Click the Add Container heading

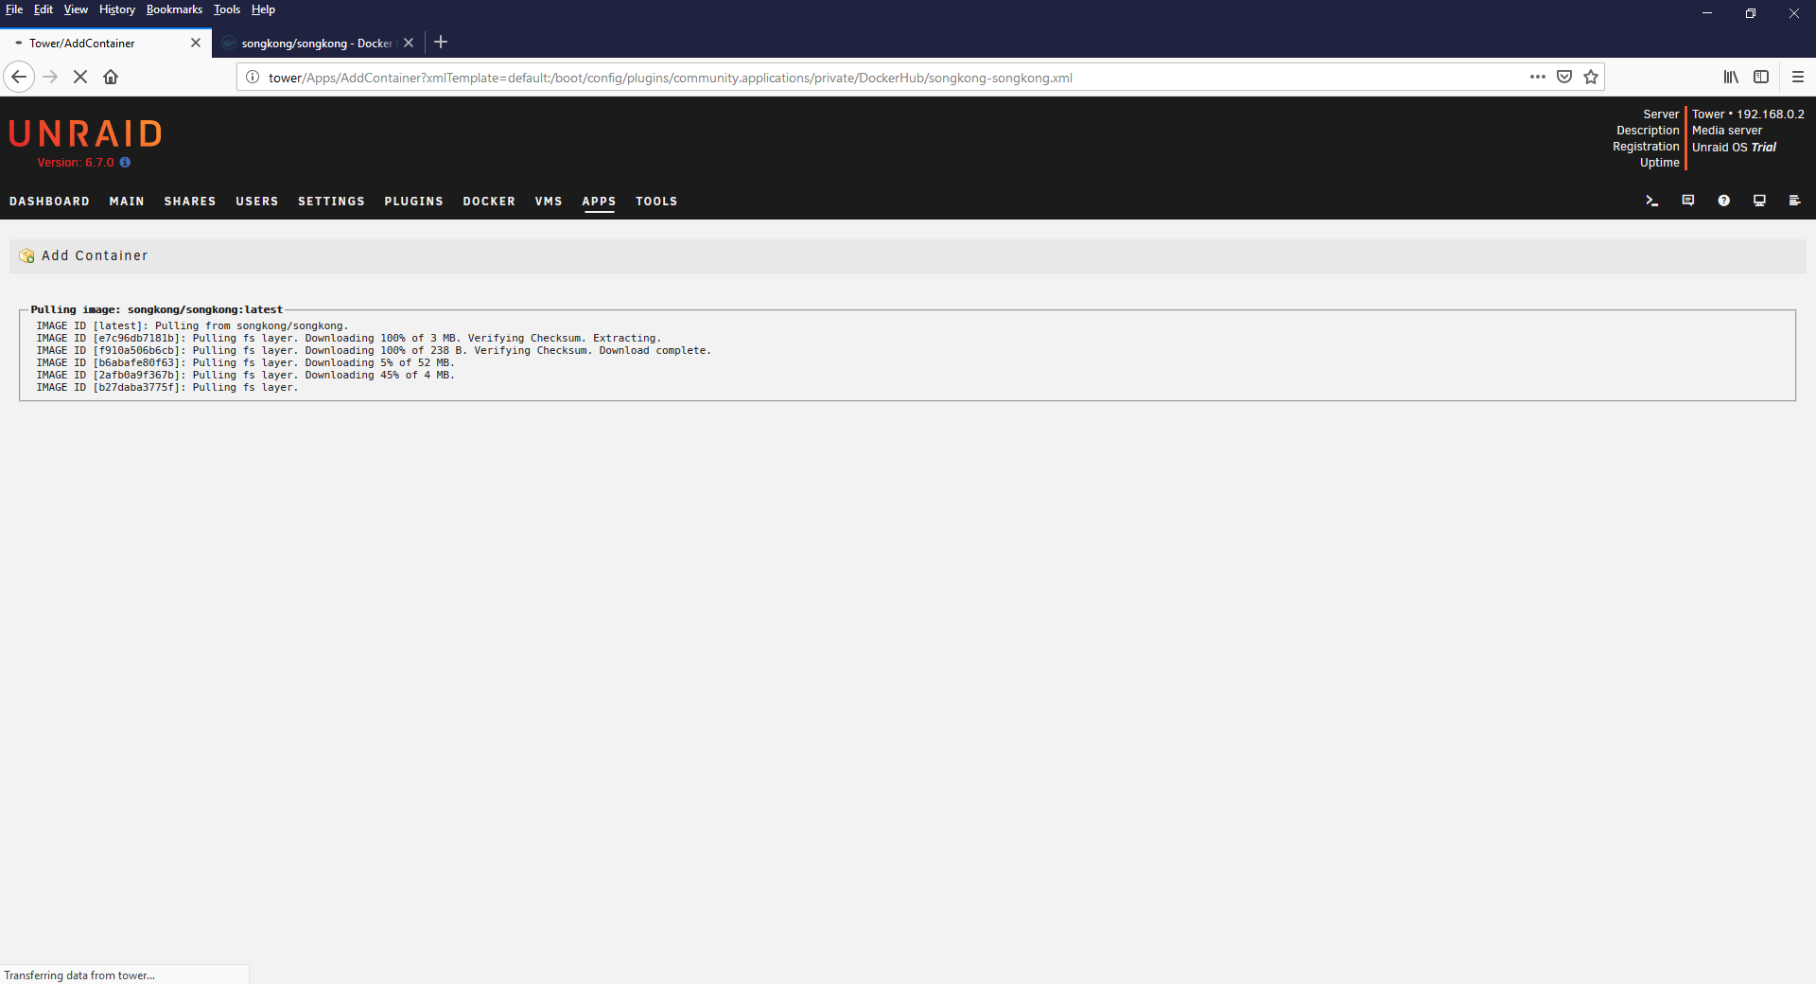95,255
